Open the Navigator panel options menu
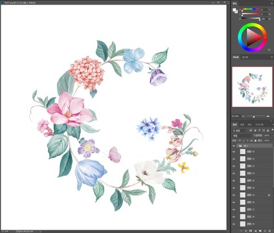Viewport: 274px width, 233px height. pyautogui.click(x=271, y=57)
